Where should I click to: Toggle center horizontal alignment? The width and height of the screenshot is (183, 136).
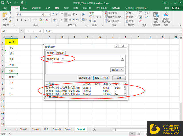(66, 20)
